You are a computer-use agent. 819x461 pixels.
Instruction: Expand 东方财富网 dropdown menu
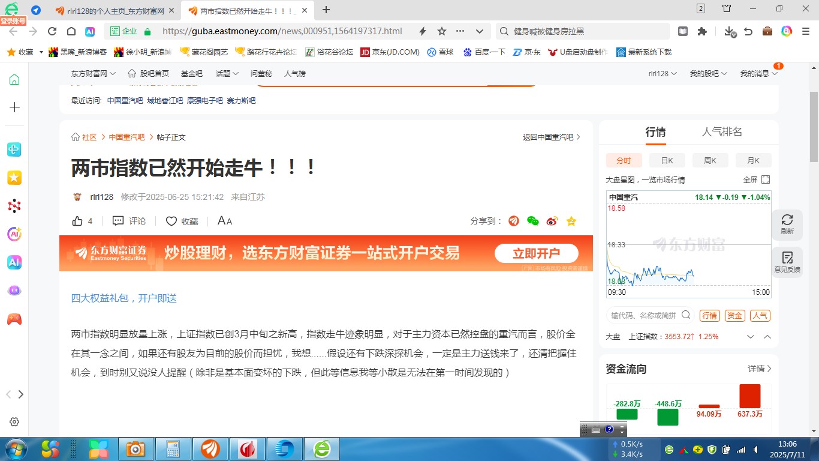pos(94,73)
